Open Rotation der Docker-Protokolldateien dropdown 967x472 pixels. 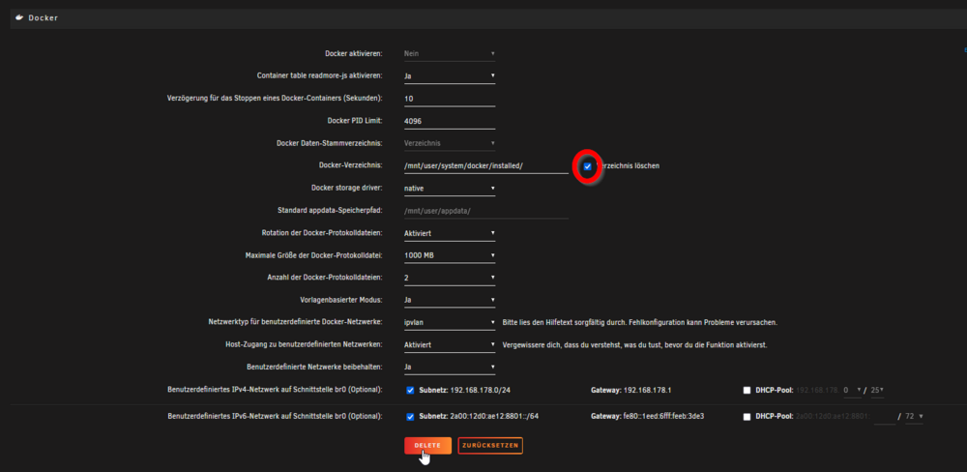(450, 232)
